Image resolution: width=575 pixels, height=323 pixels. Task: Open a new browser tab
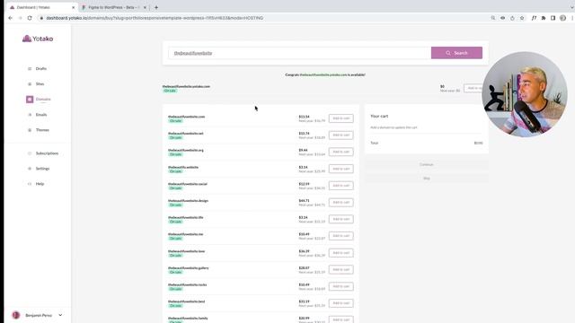point(156,7)
